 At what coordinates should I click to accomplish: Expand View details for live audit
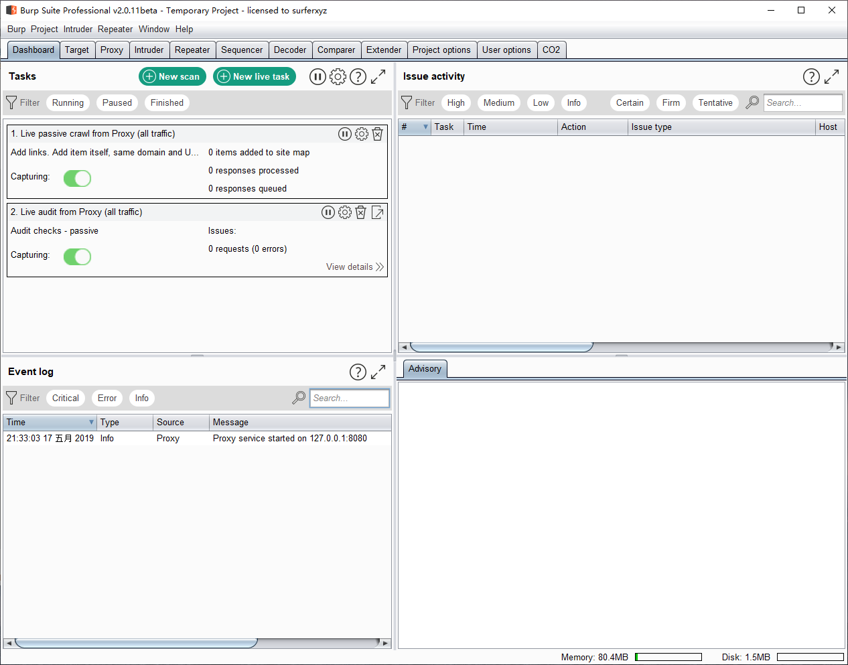coord(354,267)
